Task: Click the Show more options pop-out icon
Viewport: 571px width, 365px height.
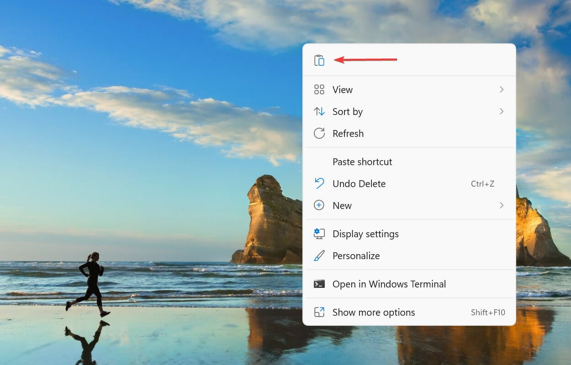Action: pos(319,312)
